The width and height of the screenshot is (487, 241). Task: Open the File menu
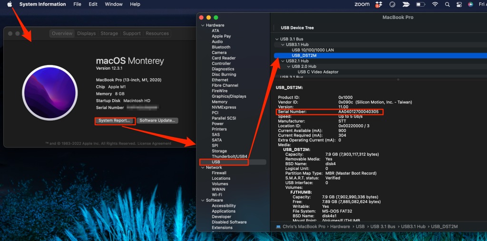click(77, 4)
